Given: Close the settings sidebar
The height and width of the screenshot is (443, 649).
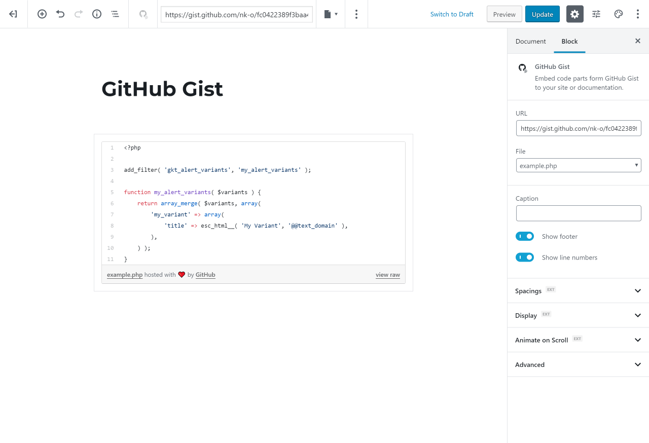Looking at the screenshot, I should coord(638,41).
